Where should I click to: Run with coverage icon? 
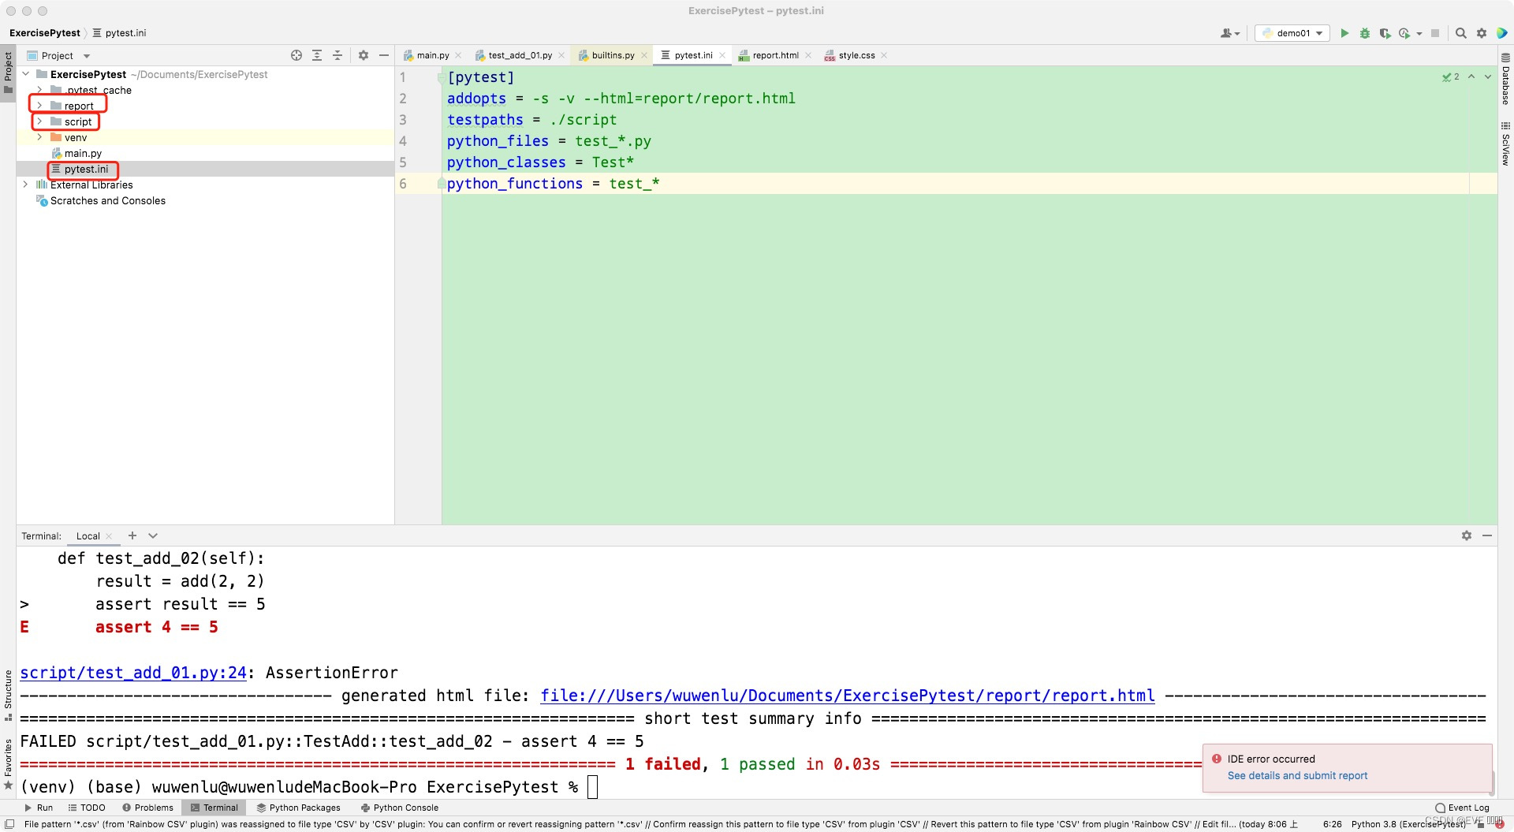(1385, 33)
